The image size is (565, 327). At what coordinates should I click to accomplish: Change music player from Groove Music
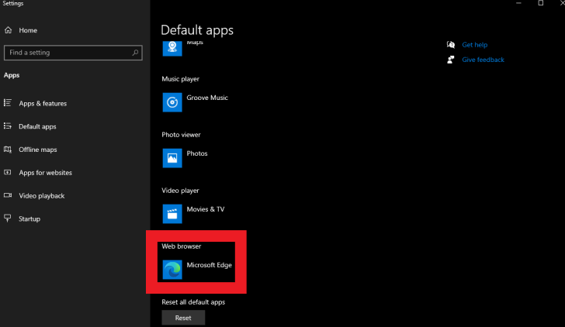[207, 98]
